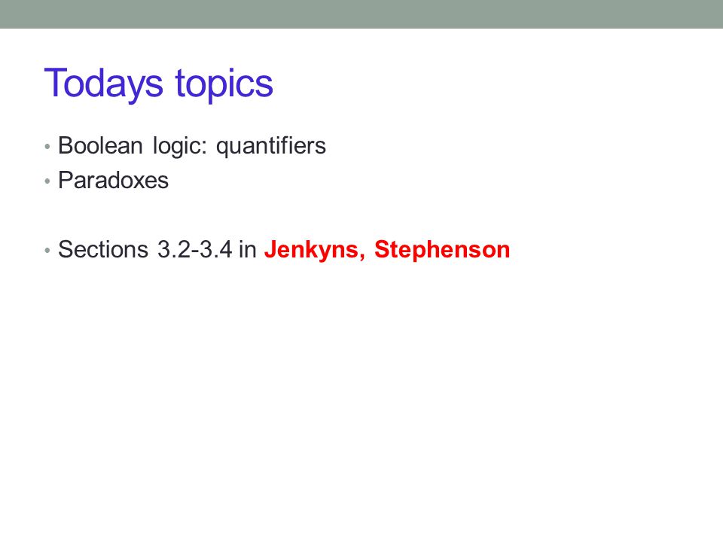The height and width of the screenshot is (542, 723).
Task: Click the word "logic:" in the first bullet
Action: [x=179, y=148]
